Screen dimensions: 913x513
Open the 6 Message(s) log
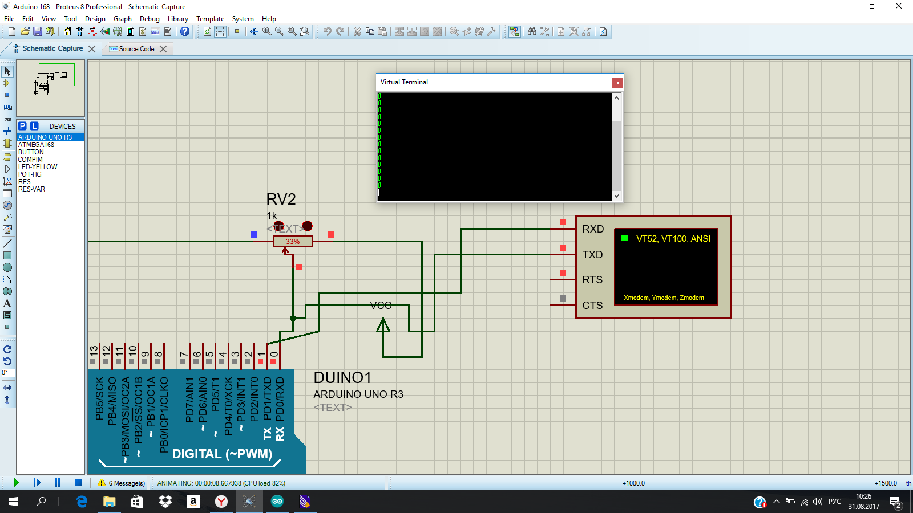pyautogui.click(x=122, y=483)
